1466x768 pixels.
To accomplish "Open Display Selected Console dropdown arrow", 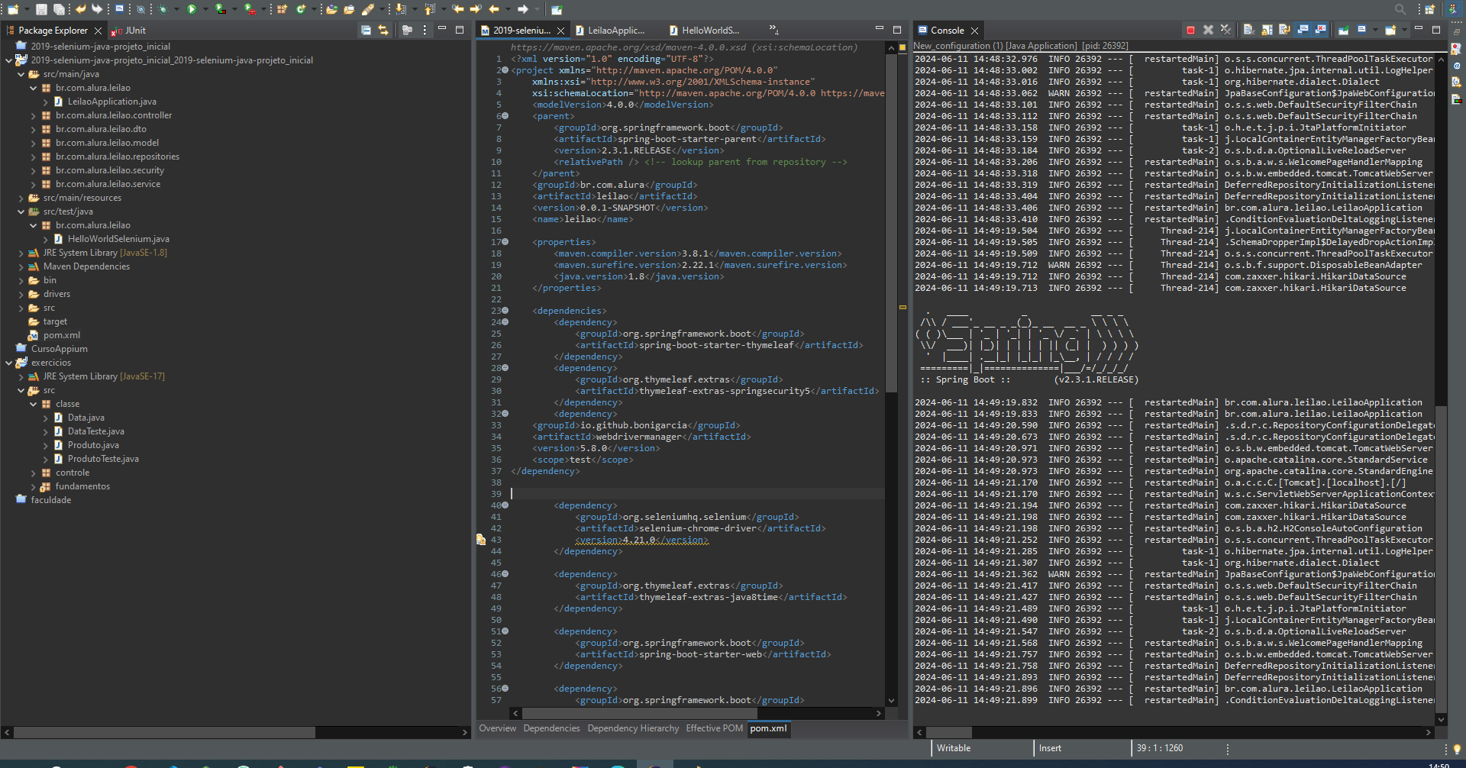I will (1375, 30).
